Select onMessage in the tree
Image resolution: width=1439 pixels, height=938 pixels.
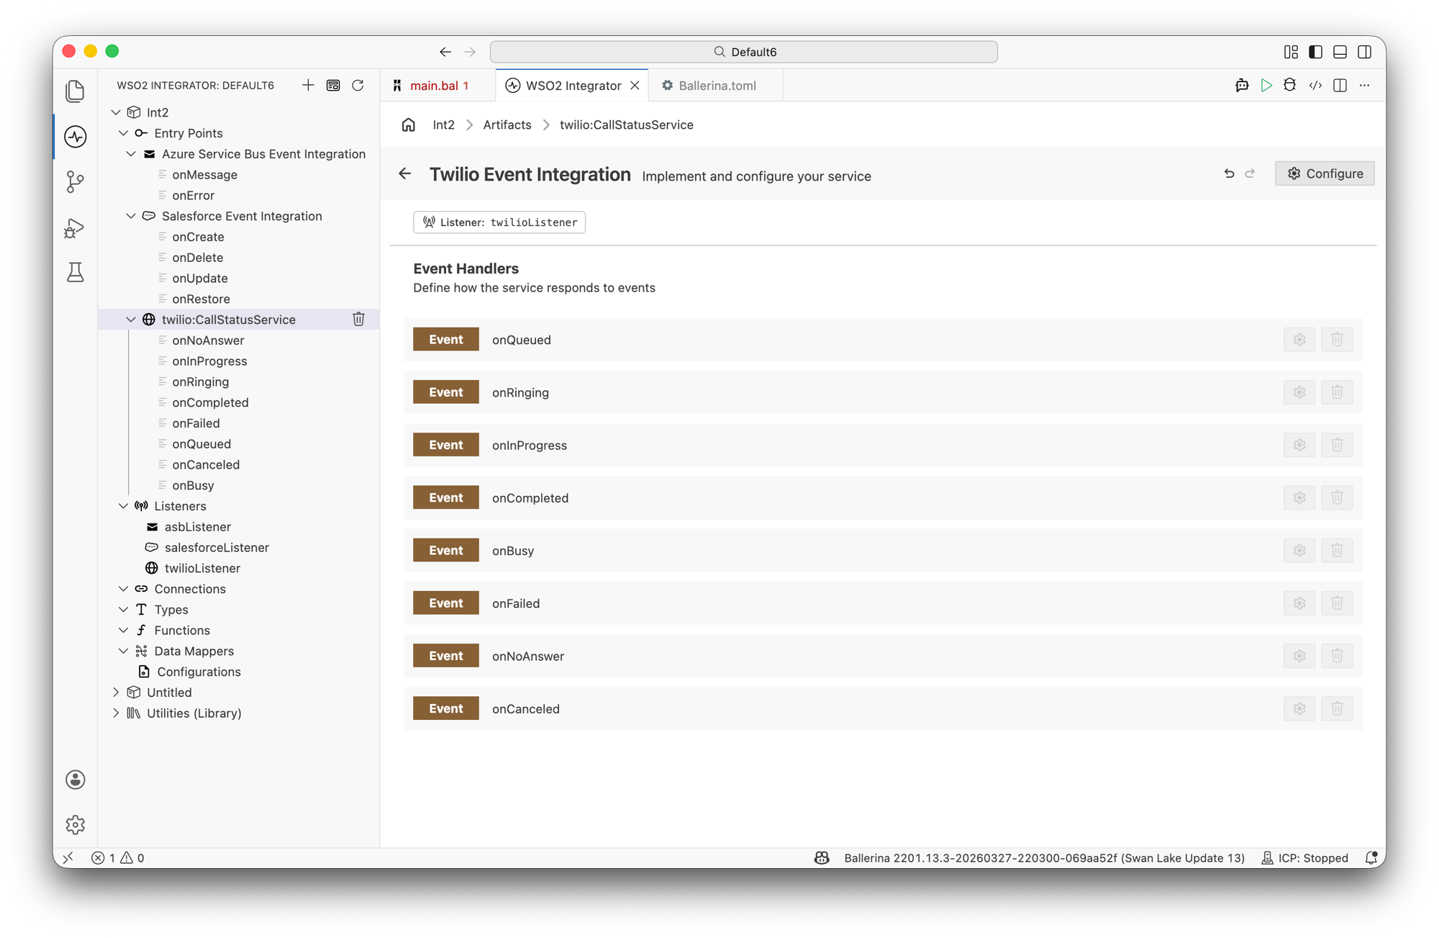[204, 175]
